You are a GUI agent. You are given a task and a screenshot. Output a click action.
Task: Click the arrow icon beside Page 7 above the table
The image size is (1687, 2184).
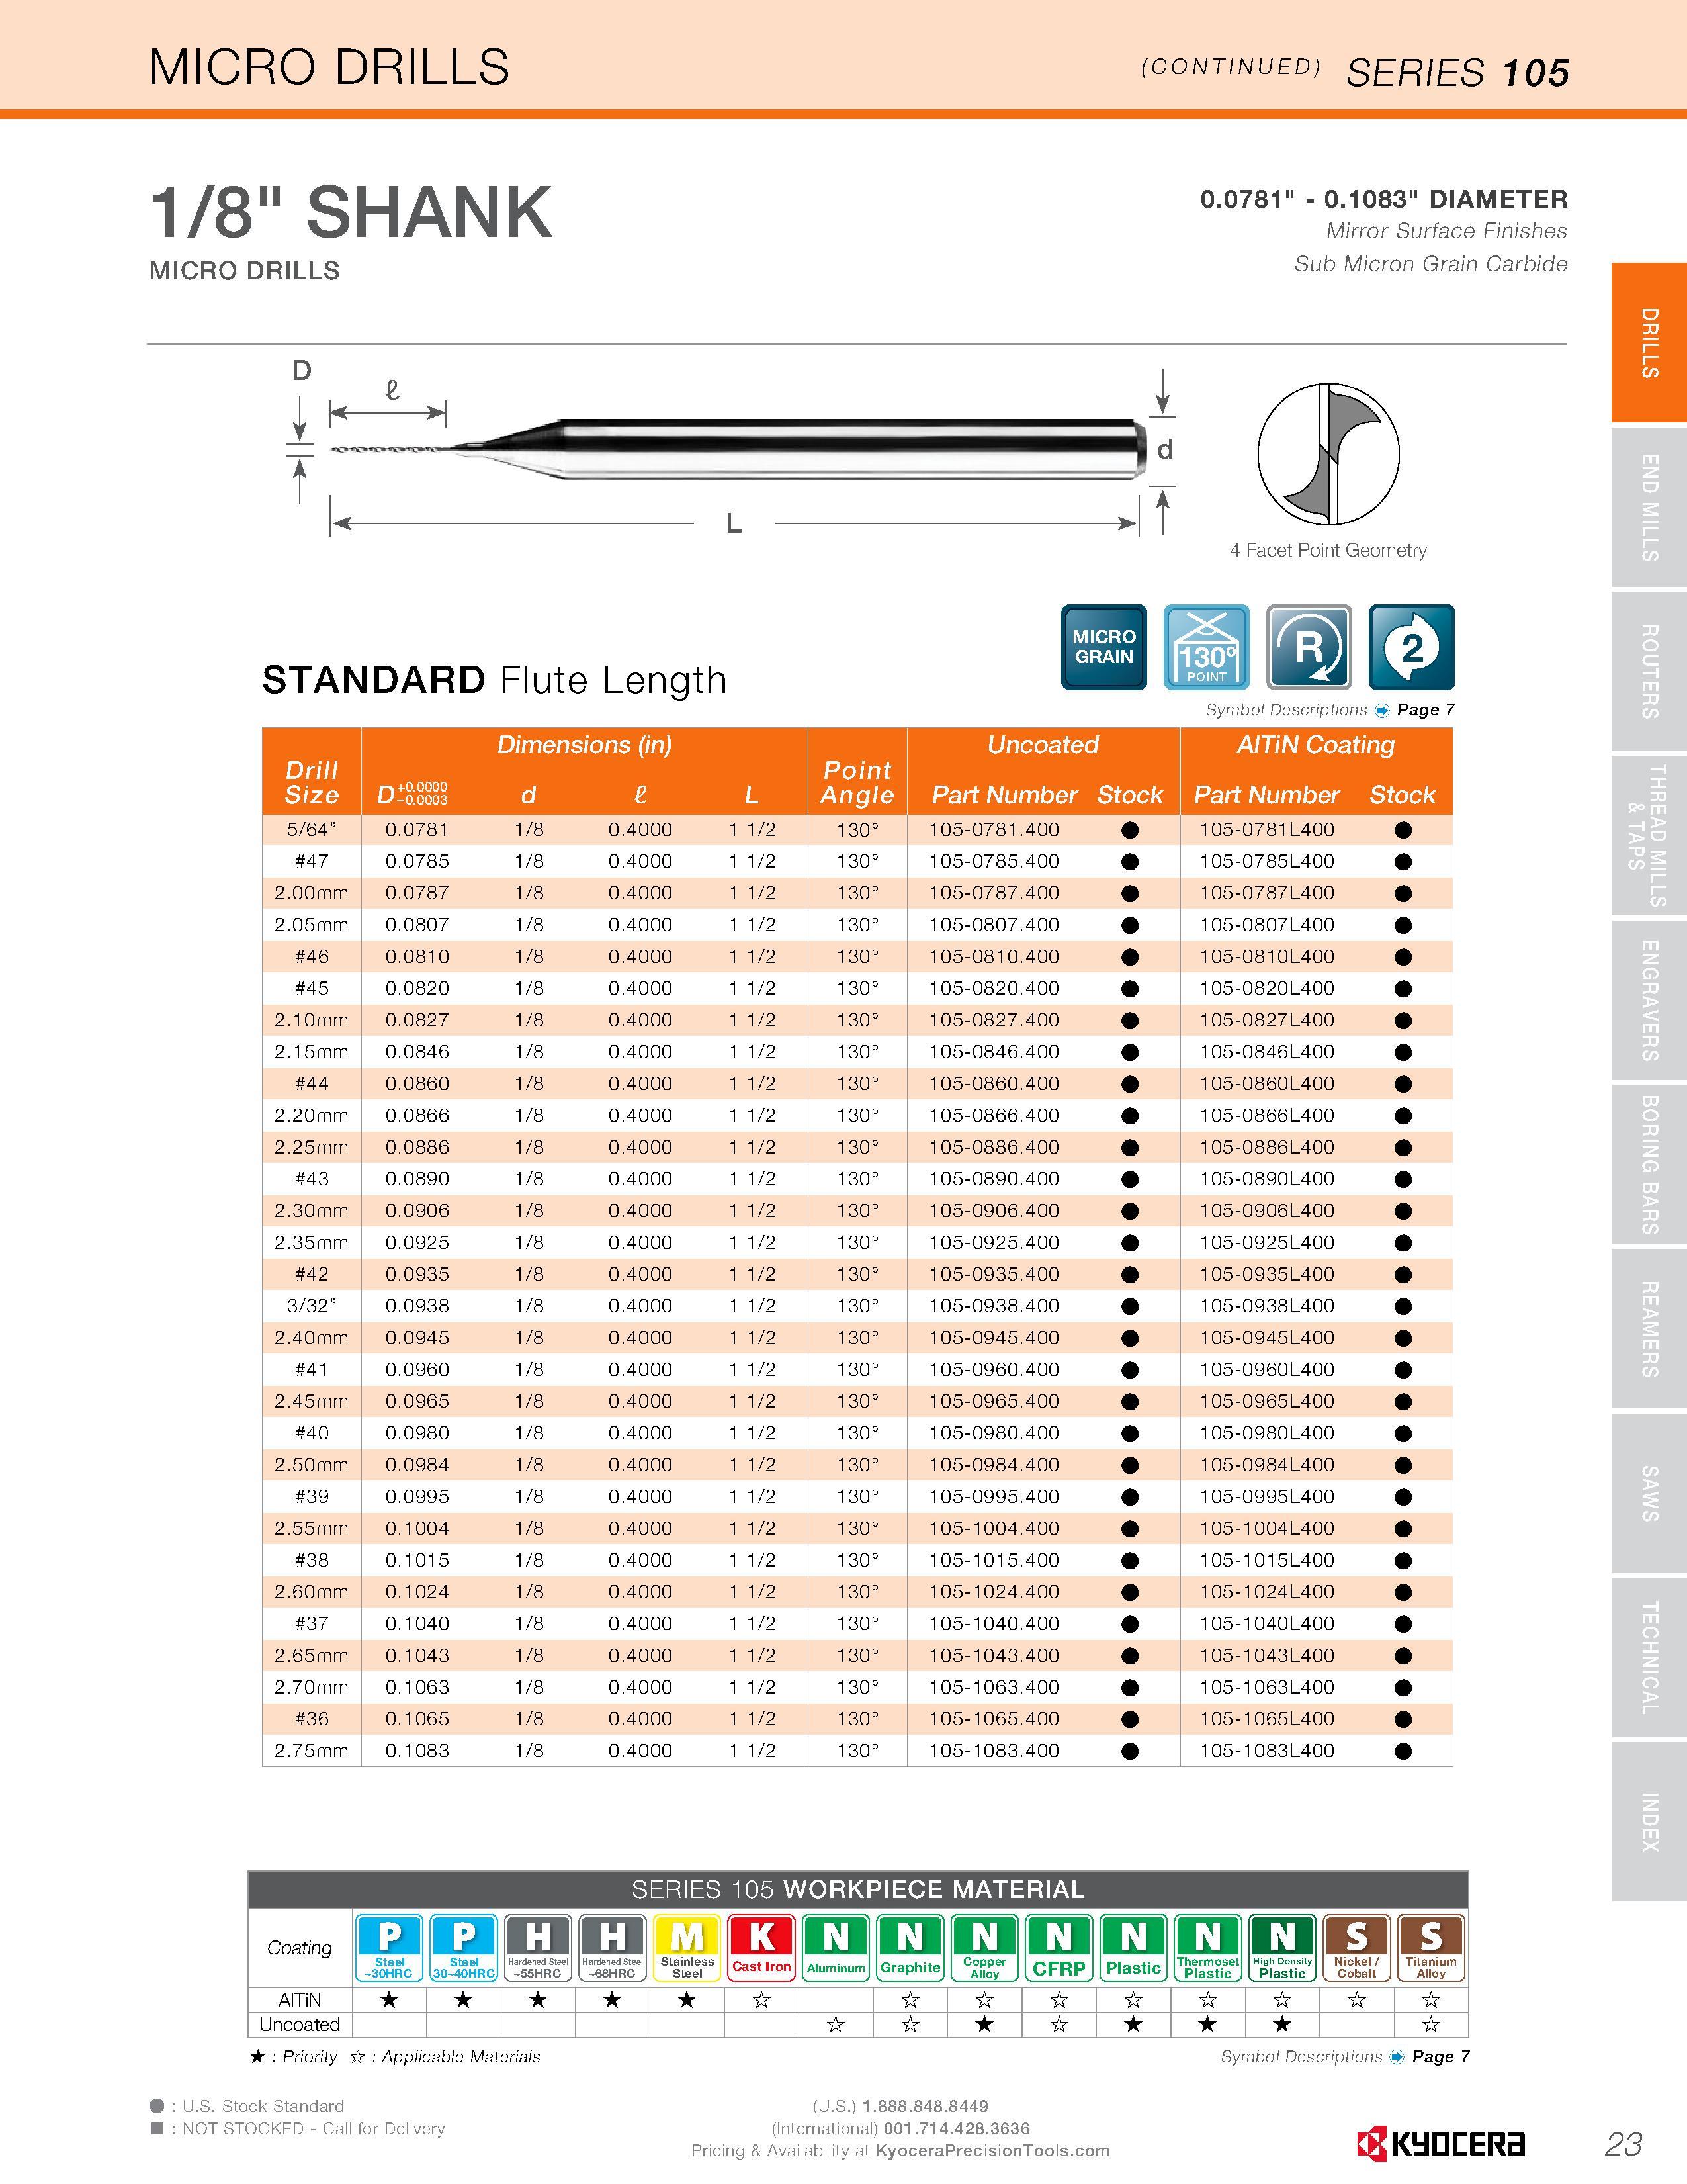[1382, 710]
